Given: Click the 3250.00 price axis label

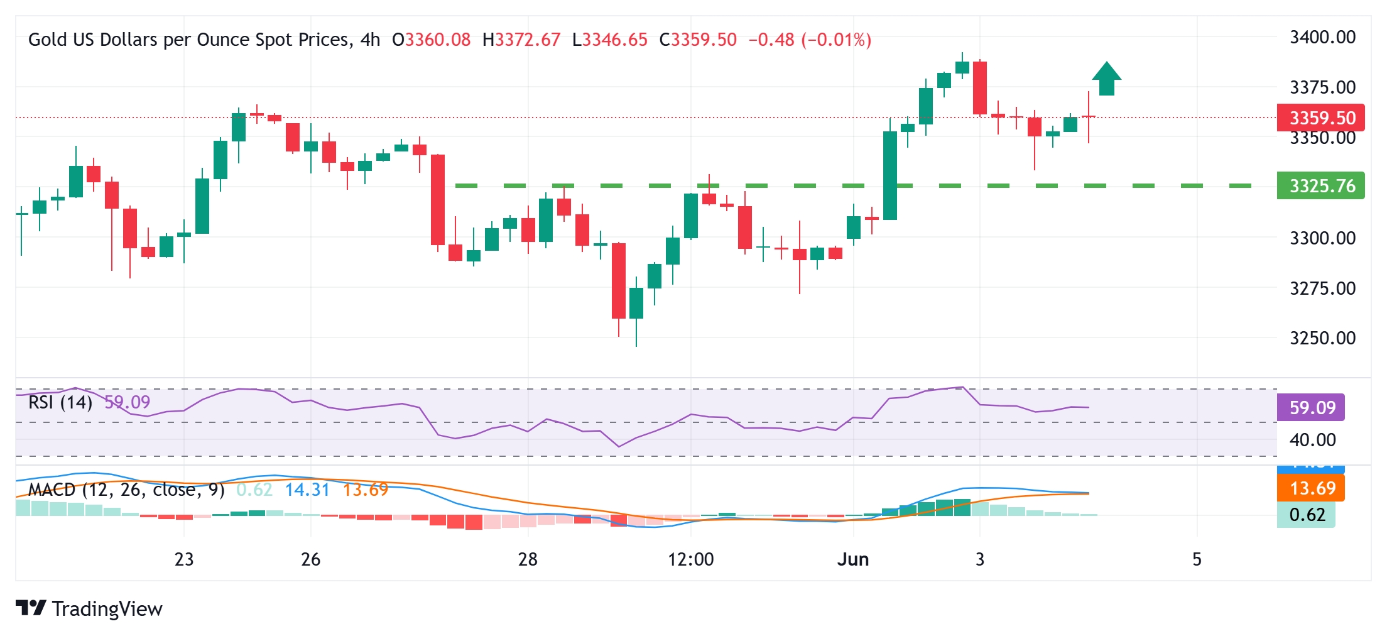Looking at the screenshot, I should click(x=1322, y=338).
